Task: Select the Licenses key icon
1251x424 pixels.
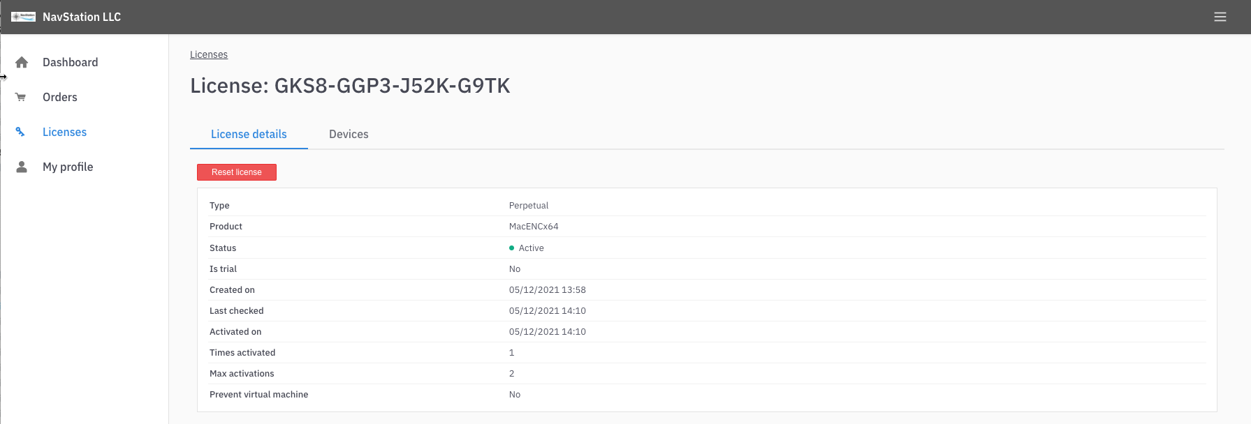Action: tap(20, 132)
